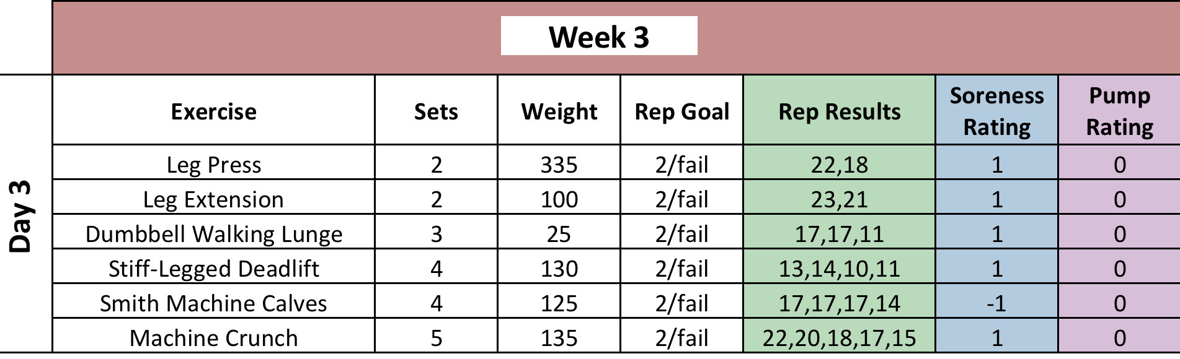Select Machine Crunch sets value 5
Viewport: 1180px width, 359px height.
pos(436,338)
